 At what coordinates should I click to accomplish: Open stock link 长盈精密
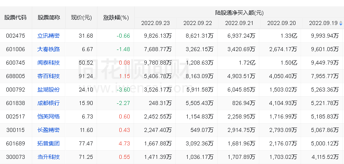tap(49, 130)
